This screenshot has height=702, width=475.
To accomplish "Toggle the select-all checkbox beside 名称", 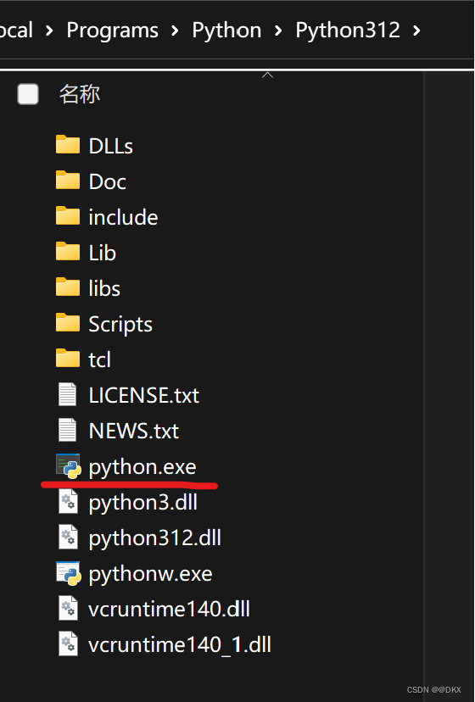I will pyautogui.click(x=28, y=94).
